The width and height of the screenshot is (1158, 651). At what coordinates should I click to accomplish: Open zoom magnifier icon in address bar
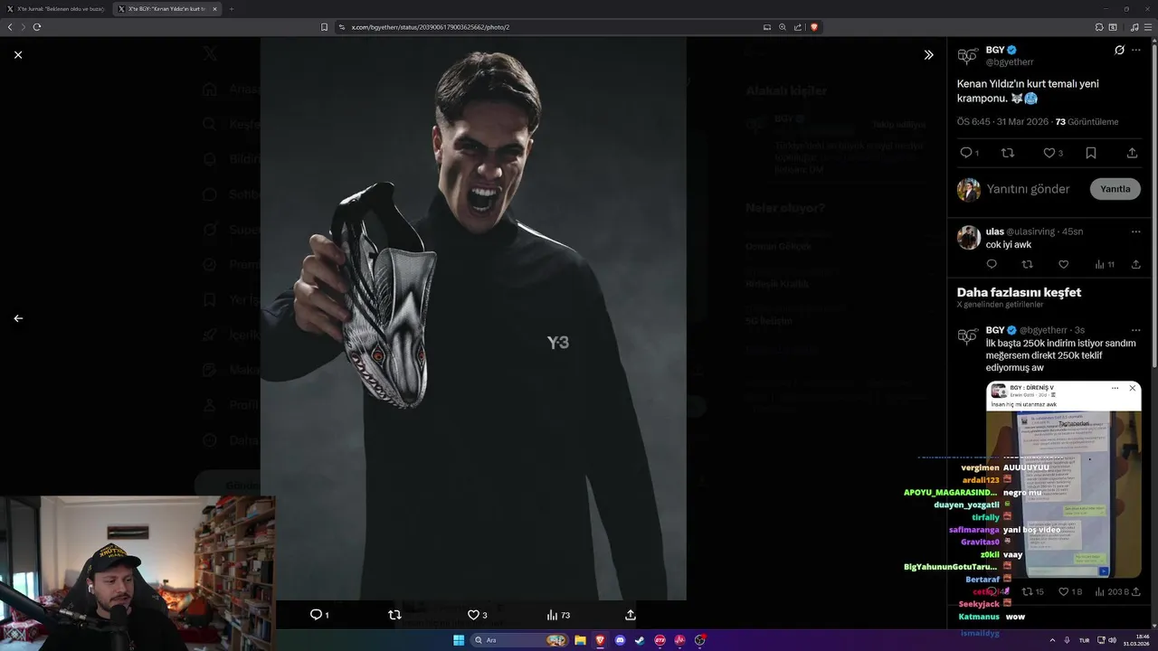pyautogui.click(x=783, y=27)
